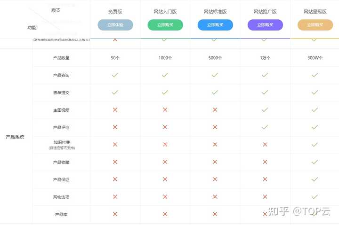
Task: Click the green 立即购买 button under 网站入门版
Action: coord(165,25)
